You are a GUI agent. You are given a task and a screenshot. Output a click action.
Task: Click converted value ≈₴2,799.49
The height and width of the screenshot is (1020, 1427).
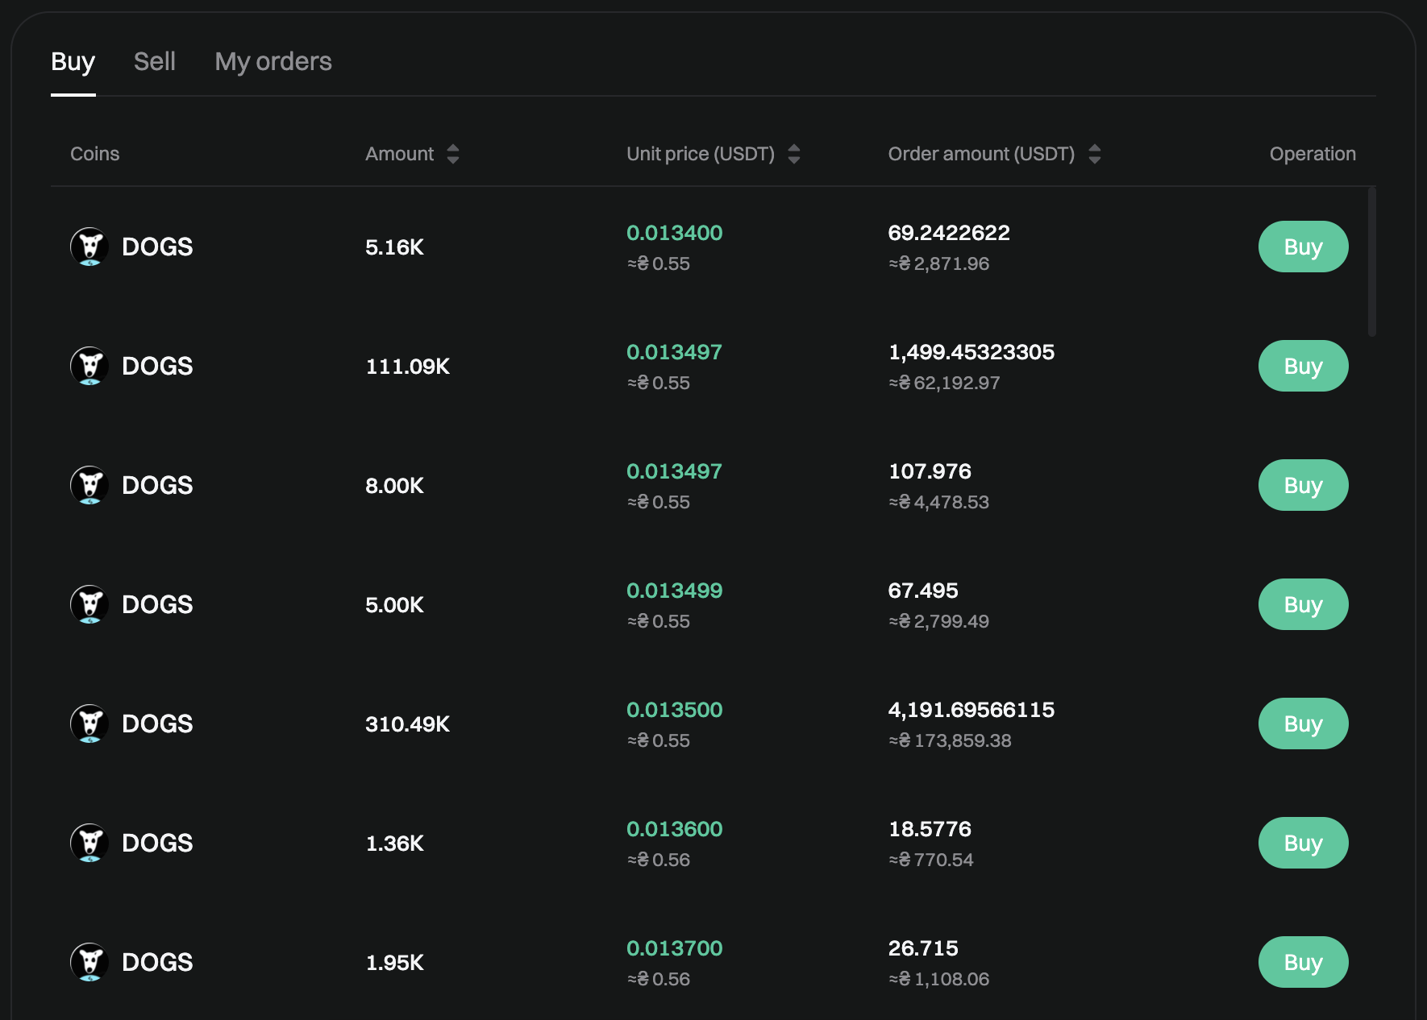point(938,621)
